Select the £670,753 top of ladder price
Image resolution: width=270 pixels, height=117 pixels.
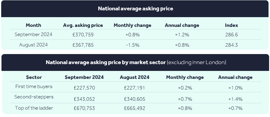pyautogui.click(x=84, y=108)
